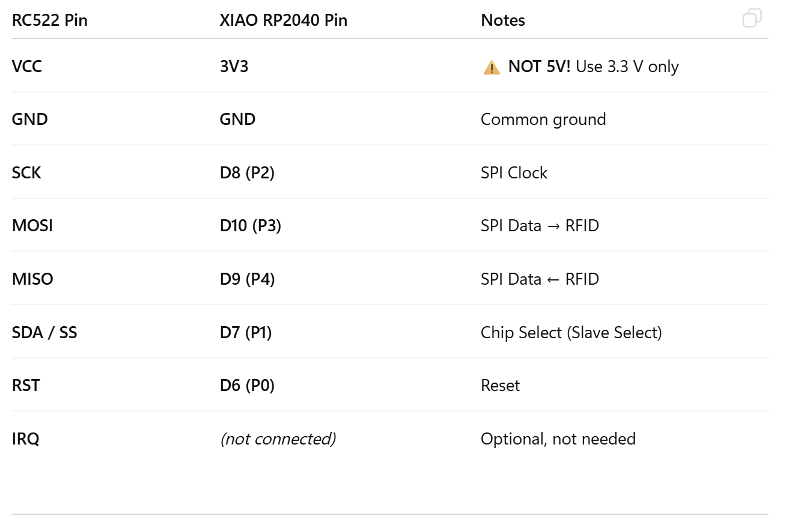Select the D9 (P4) cell
This screenshot has width=795, height=522.
pos(247,279)
